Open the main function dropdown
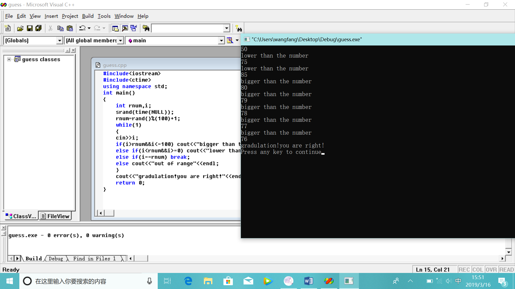This screenshot has width=515, height=289. (221, 40)
